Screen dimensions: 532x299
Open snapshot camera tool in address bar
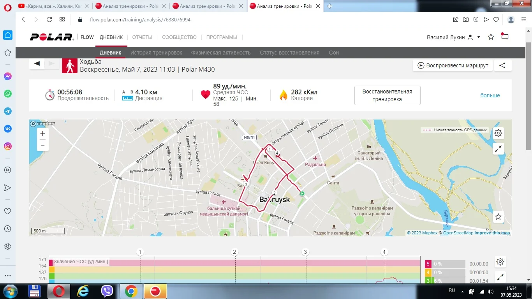click(x=466, y=19)
